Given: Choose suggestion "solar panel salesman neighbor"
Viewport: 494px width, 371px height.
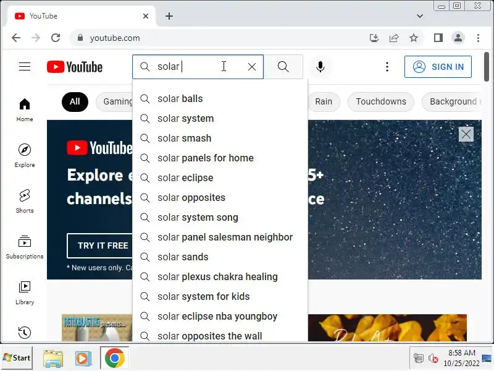Looking at the screenshot, I should [x=220, y=237].
